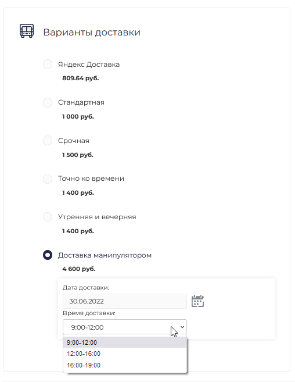Select Утренняя и вечерняя radio button
Screen dimensions: 295x382
click(48, 217)
